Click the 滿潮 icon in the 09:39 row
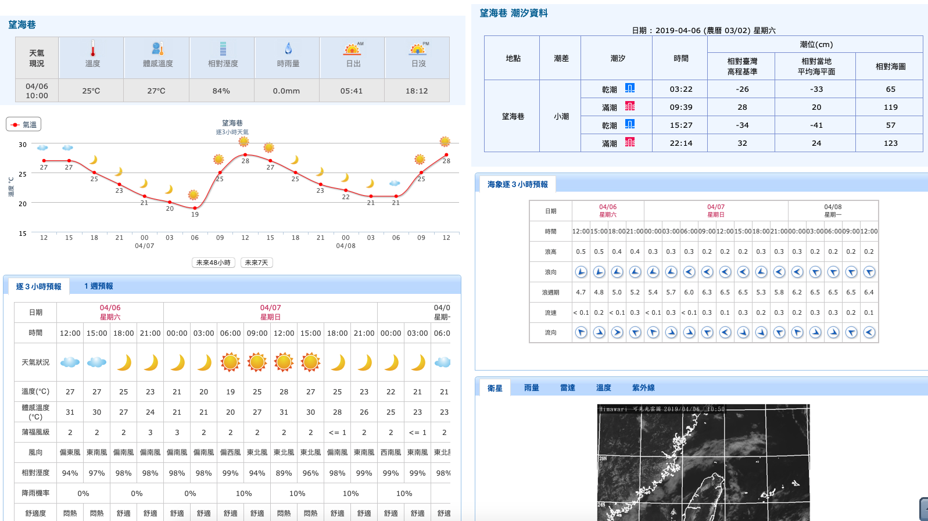Screen dimensions: 928x521 click(630, 106)
